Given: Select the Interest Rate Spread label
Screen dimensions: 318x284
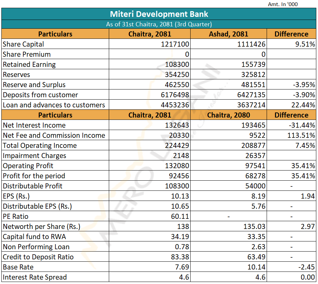Looking at the screenshot, I should coord(35,277).
